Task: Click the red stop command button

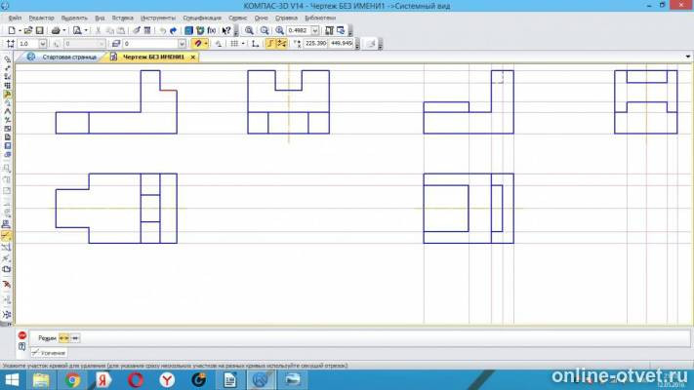Action: click(22, 335)
